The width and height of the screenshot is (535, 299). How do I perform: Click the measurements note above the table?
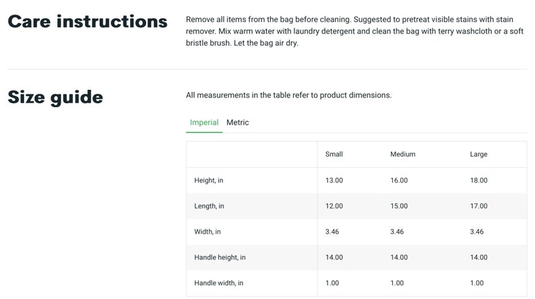coord(288,95)
